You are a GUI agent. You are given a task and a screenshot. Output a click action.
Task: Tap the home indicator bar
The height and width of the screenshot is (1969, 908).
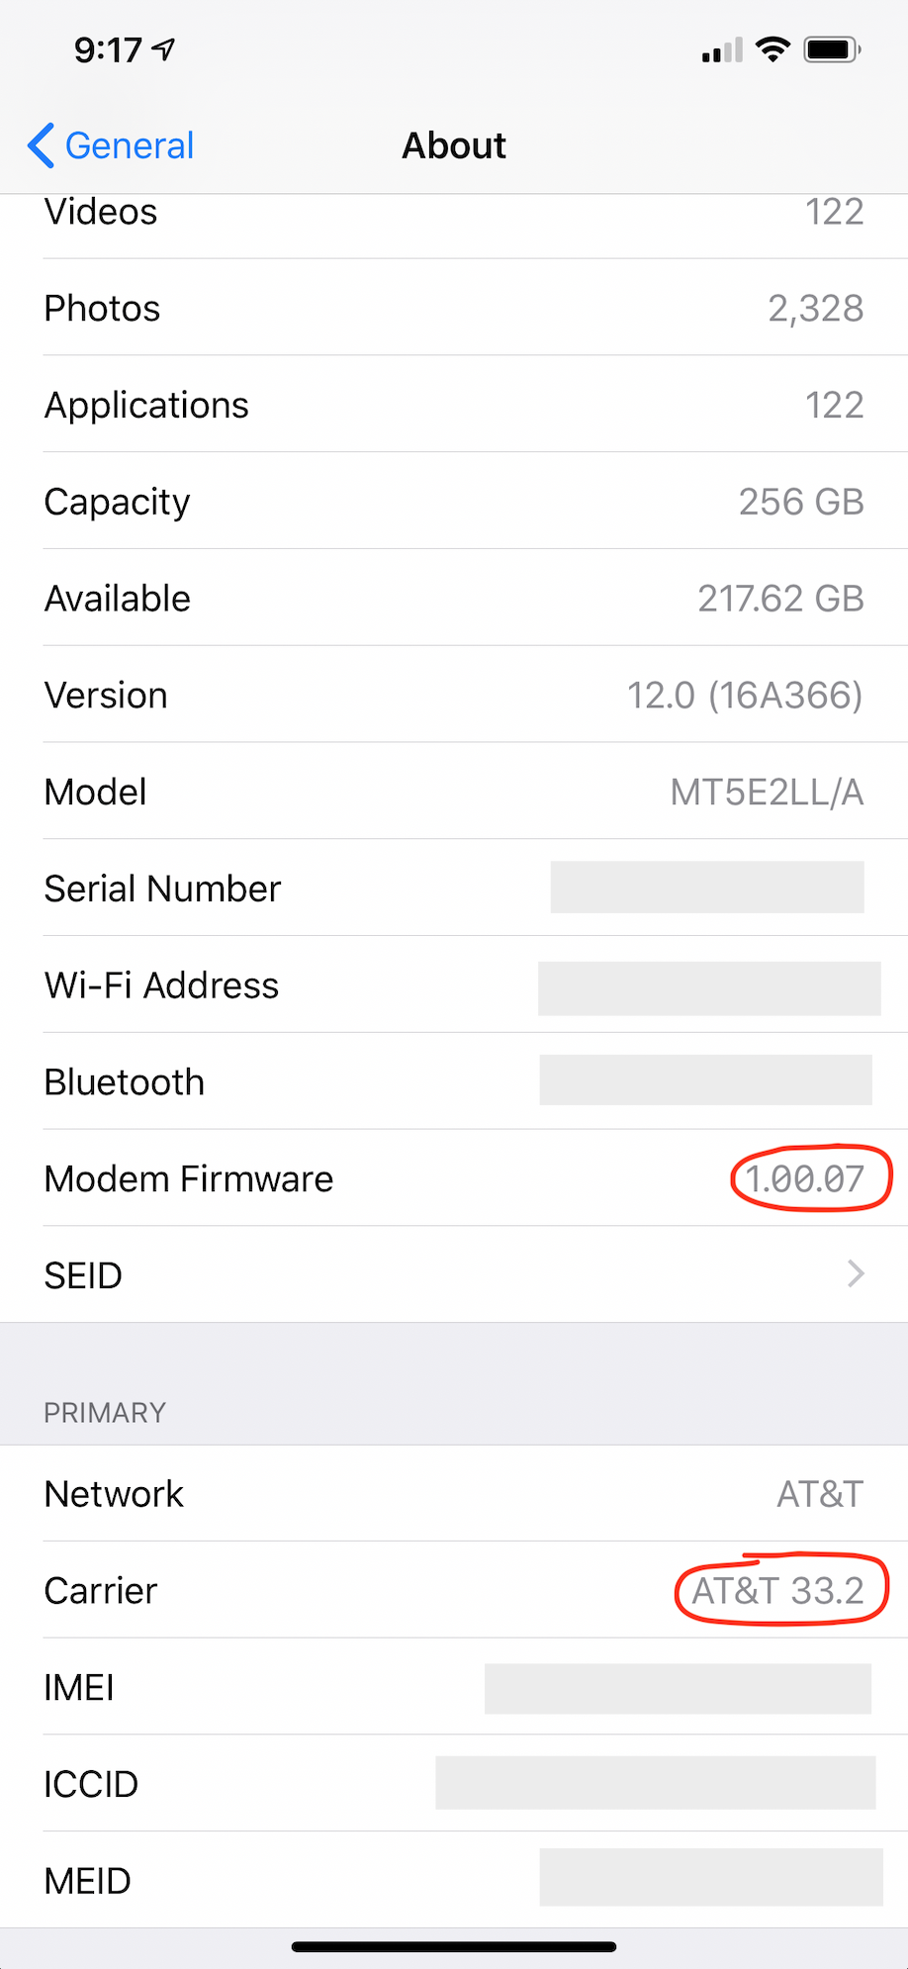point(454,1946)
